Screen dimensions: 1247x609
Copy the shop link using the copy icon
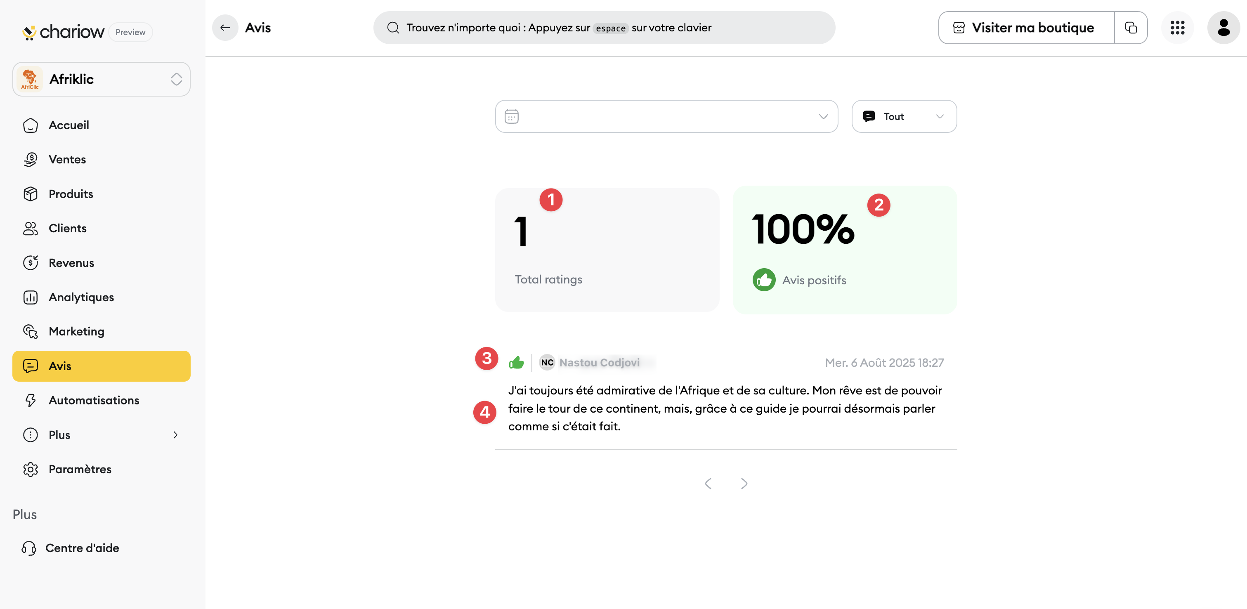[1131, 28]
